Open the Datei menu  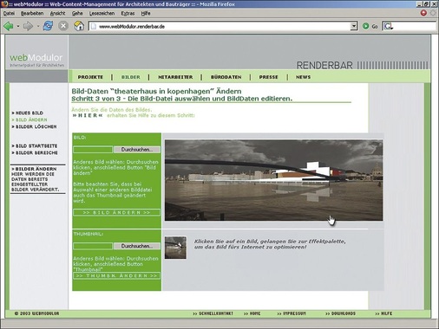9,13
